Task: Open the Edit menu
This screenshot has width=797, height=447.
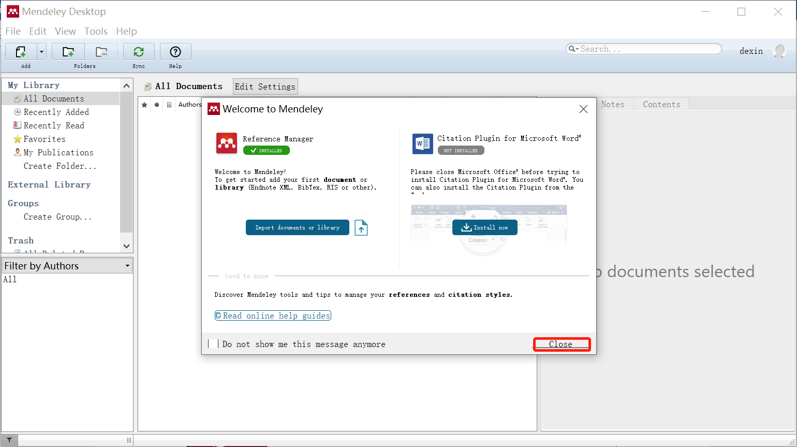Action: [38, 31]
